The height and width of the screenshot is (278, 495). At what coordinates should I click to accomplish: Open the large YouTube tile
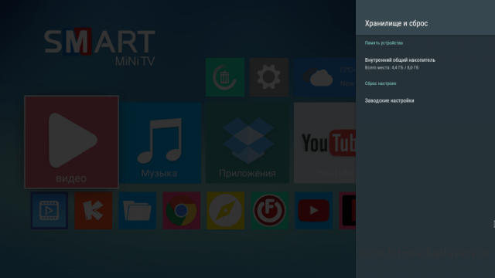325,143
